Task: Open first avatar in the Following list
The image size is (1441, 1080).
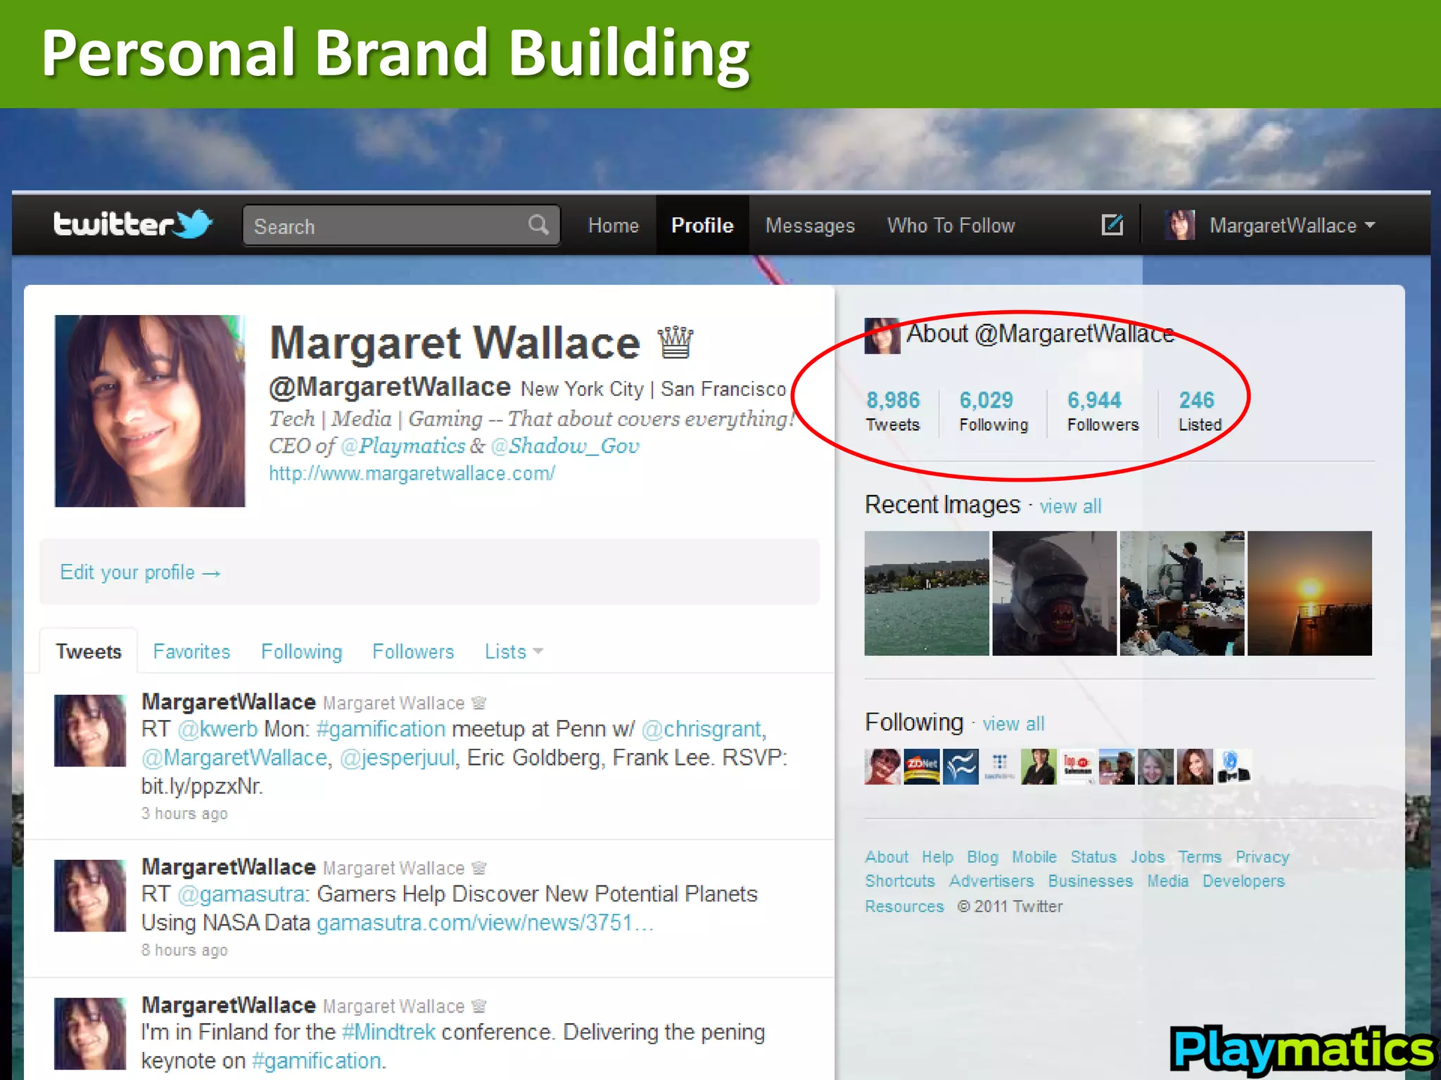Action: click(882, 766)
